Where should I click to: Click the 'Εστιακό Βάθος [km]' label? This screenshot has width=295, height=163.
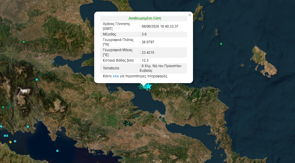(118, 60)
